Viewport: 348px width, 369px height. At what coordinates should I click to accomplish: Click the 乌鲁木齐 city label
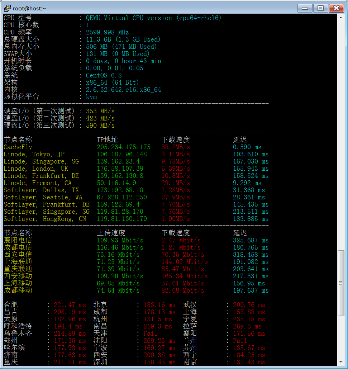18,334
